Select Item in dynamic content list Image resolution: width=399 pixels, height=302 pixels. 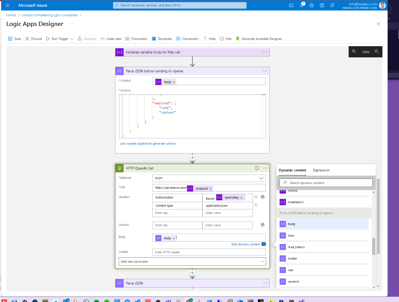click(x=324, y=236)
